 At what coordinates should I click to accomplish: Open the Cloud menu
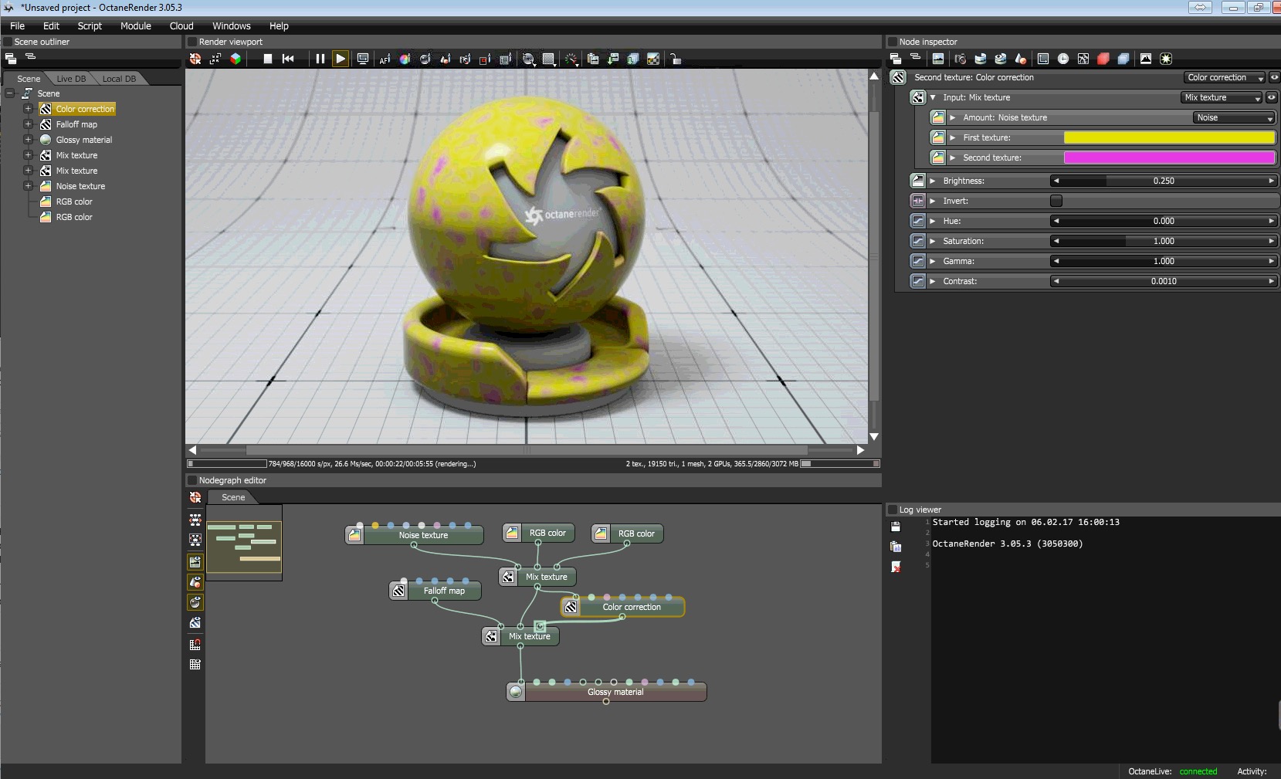pos(181,25)
